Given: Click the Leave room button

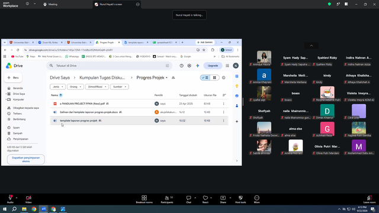Looking at the screenshot, I should point(370,199).
